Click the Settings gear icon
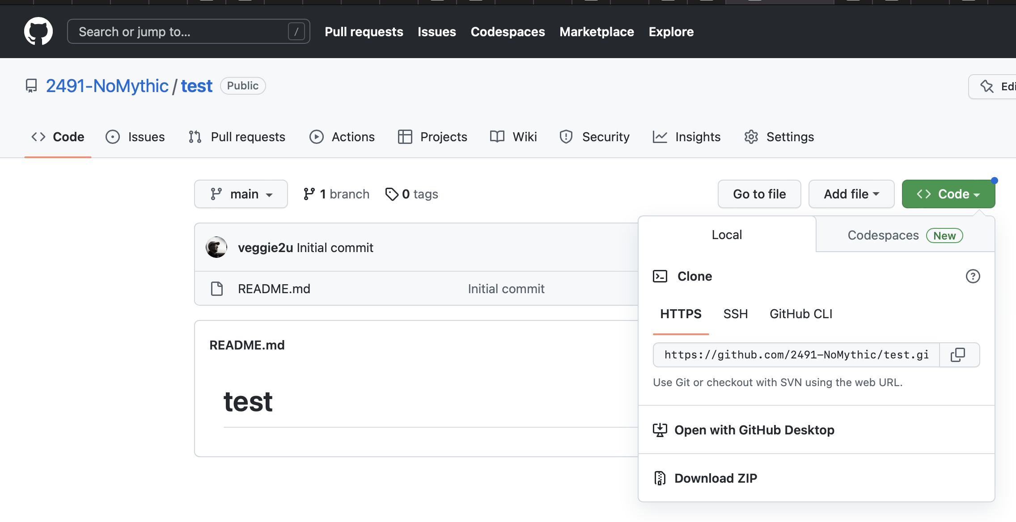This screenshot has height=522, width=1016. coord(751,137)
